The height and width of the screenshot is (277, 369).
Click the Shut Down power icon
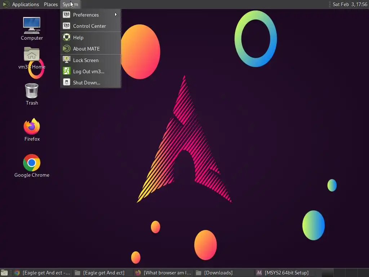(x=67, y=82)
